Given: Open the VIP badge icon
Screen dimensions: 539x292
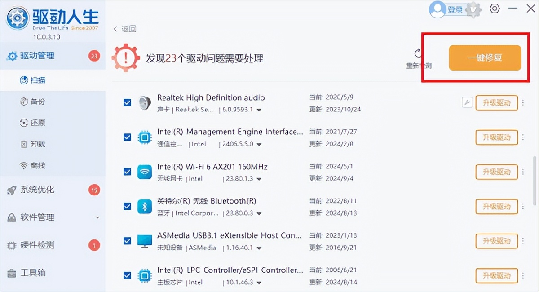Looking at the screenshot, I should (473, 9).
